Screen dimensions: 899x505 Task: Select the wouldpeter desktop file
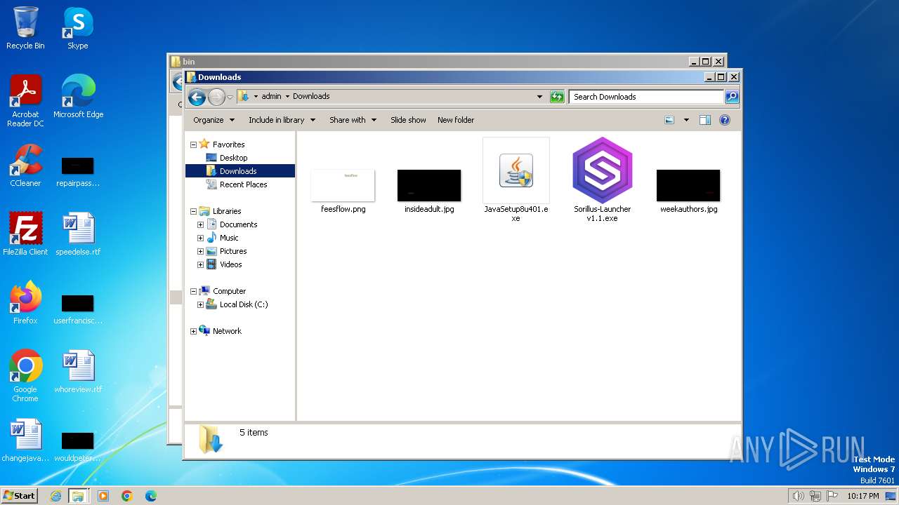coord(77,447)
